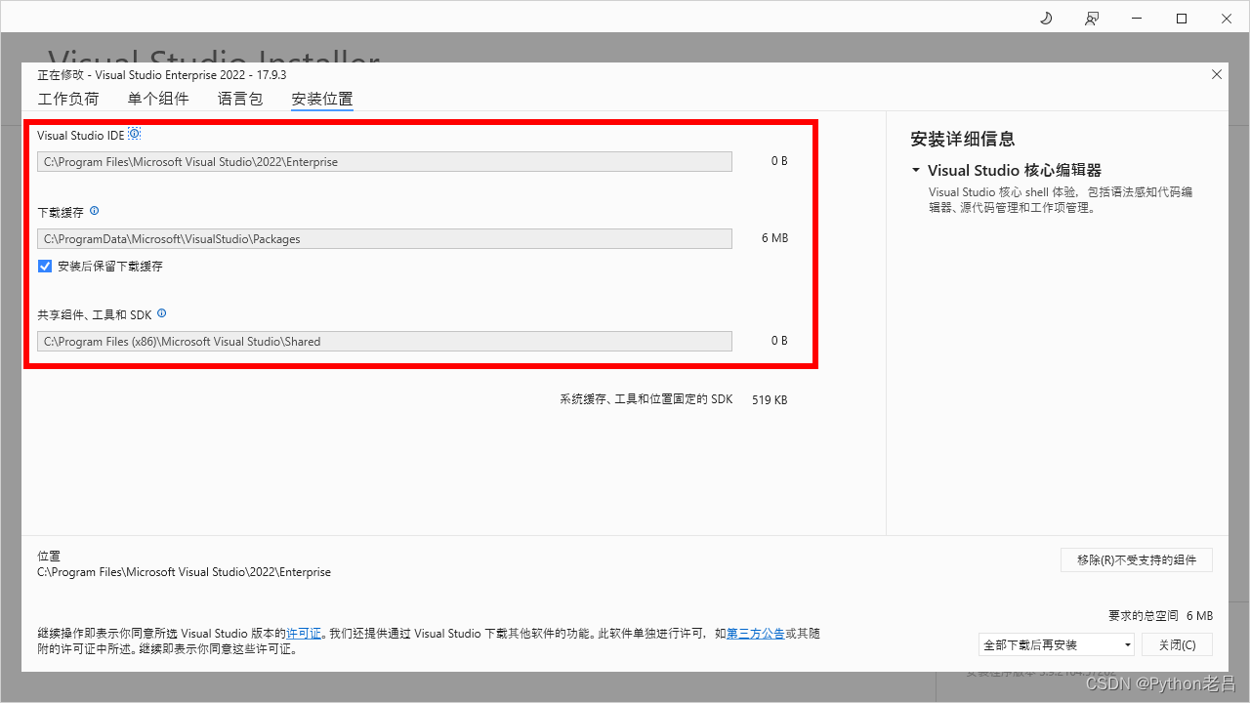Click the dialog title 正在修改 Visual Studio Enterprise 2022
This screenshot has width=1250, height=703.
pyautogui.click(x=161, y=75)
